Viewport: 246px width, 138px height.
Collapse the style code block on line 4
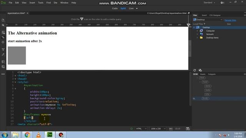pos(15,82)
